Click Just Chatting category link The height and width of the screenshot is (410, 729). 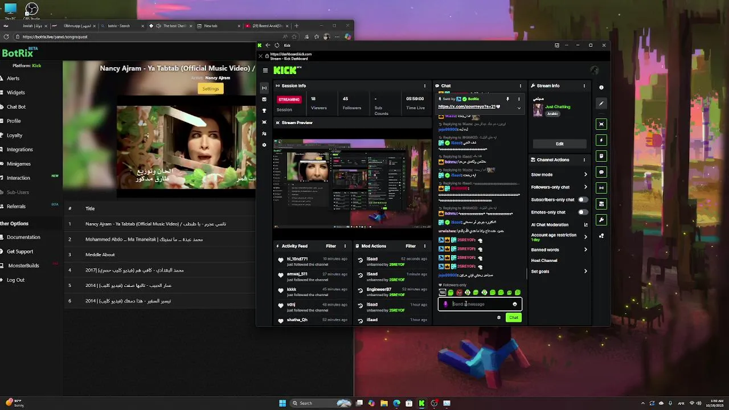click(x=558, y=107)
